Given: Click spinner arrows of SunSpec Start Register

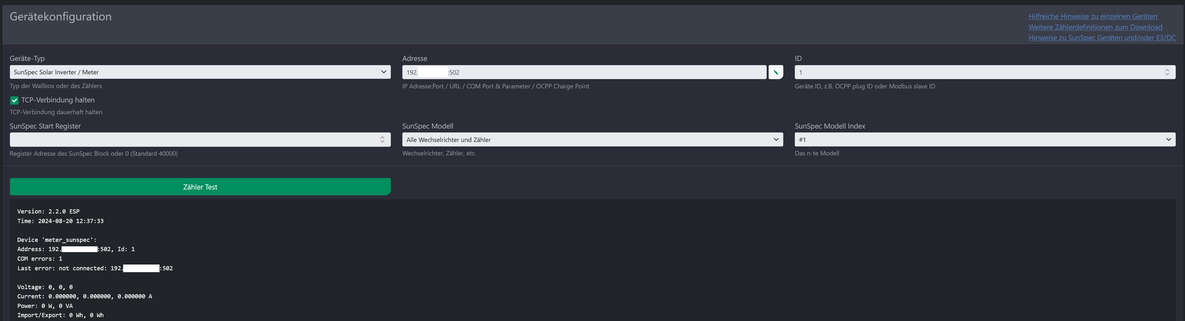Looking at the screenshot, I should click(x=382, y=140).
